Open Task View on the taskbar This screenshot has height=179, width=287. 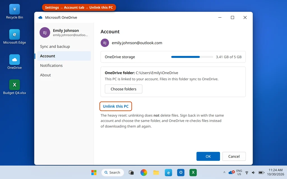pos(131,172)
